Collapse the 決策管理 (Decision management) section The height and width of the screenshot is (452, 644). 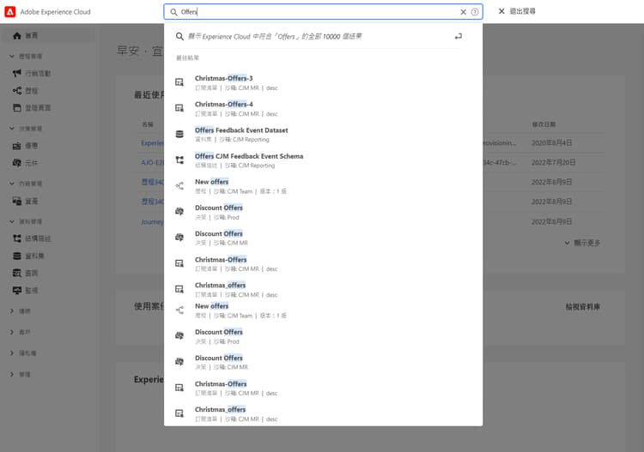11,129
